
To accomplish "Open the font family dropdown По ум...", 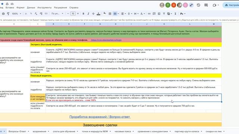I will coord(57,14).
